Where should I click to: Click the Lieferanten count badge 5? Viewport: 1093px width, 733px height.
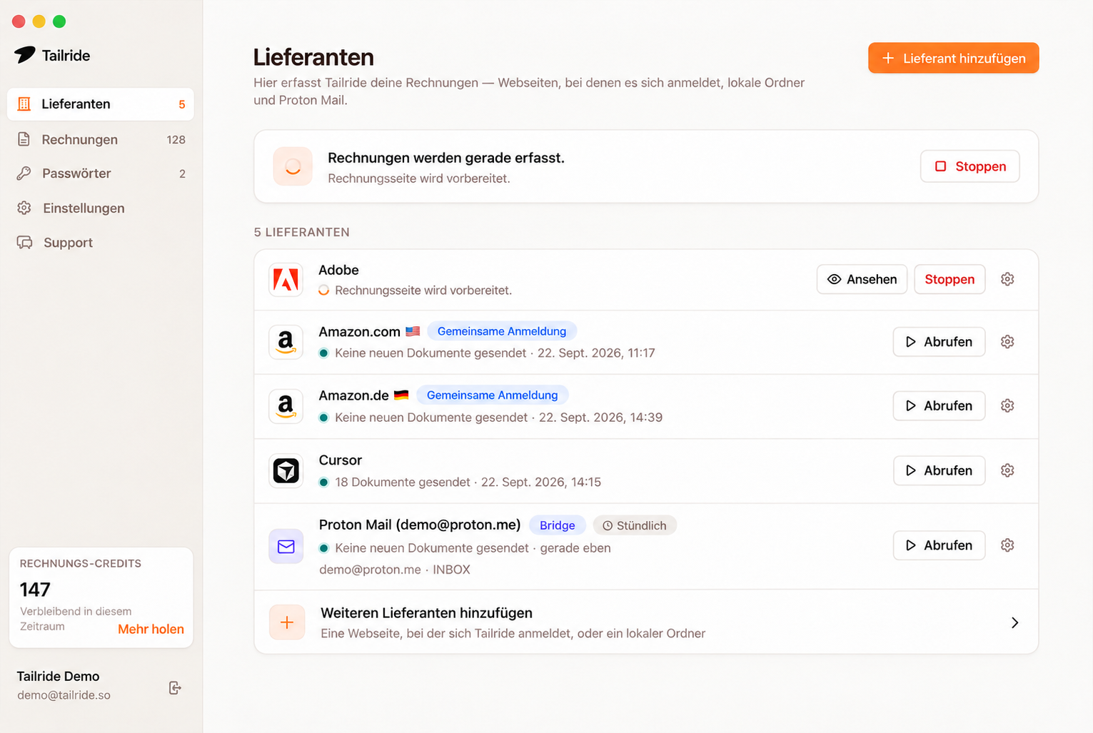coord(182,105)
